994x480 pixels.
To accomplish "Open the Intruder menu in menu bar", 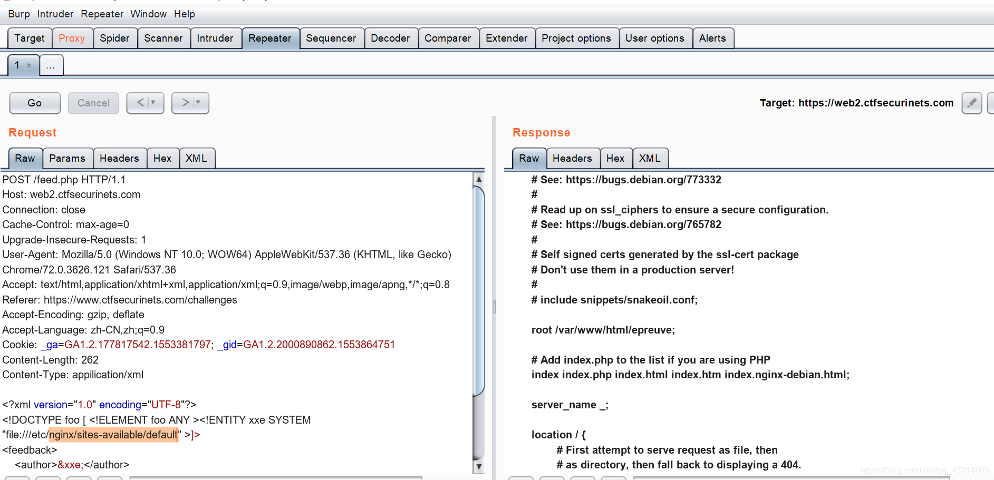I will tap(55, 14).
